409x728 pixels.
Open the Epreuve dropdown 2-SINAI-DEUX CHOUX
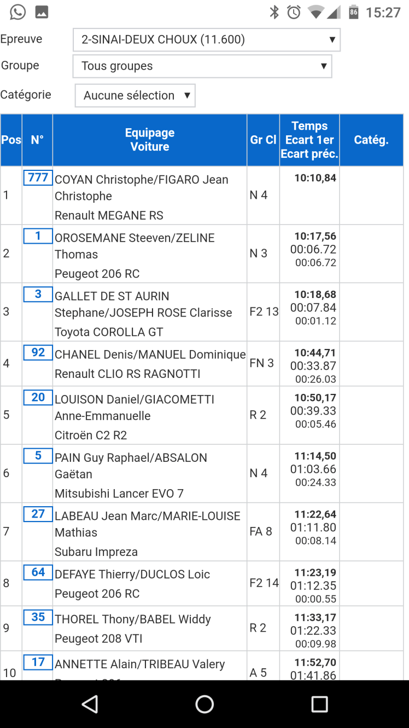coord(207,39)
